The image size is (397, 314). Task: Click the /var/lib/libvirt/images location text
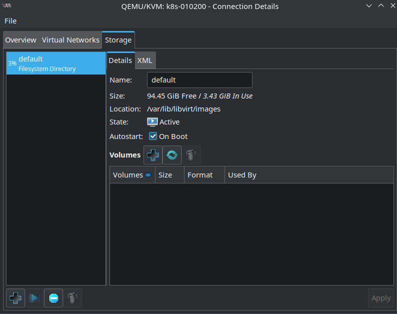point(184,109)
